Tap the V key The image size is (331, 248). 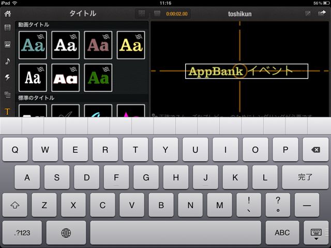coord(132,205)
